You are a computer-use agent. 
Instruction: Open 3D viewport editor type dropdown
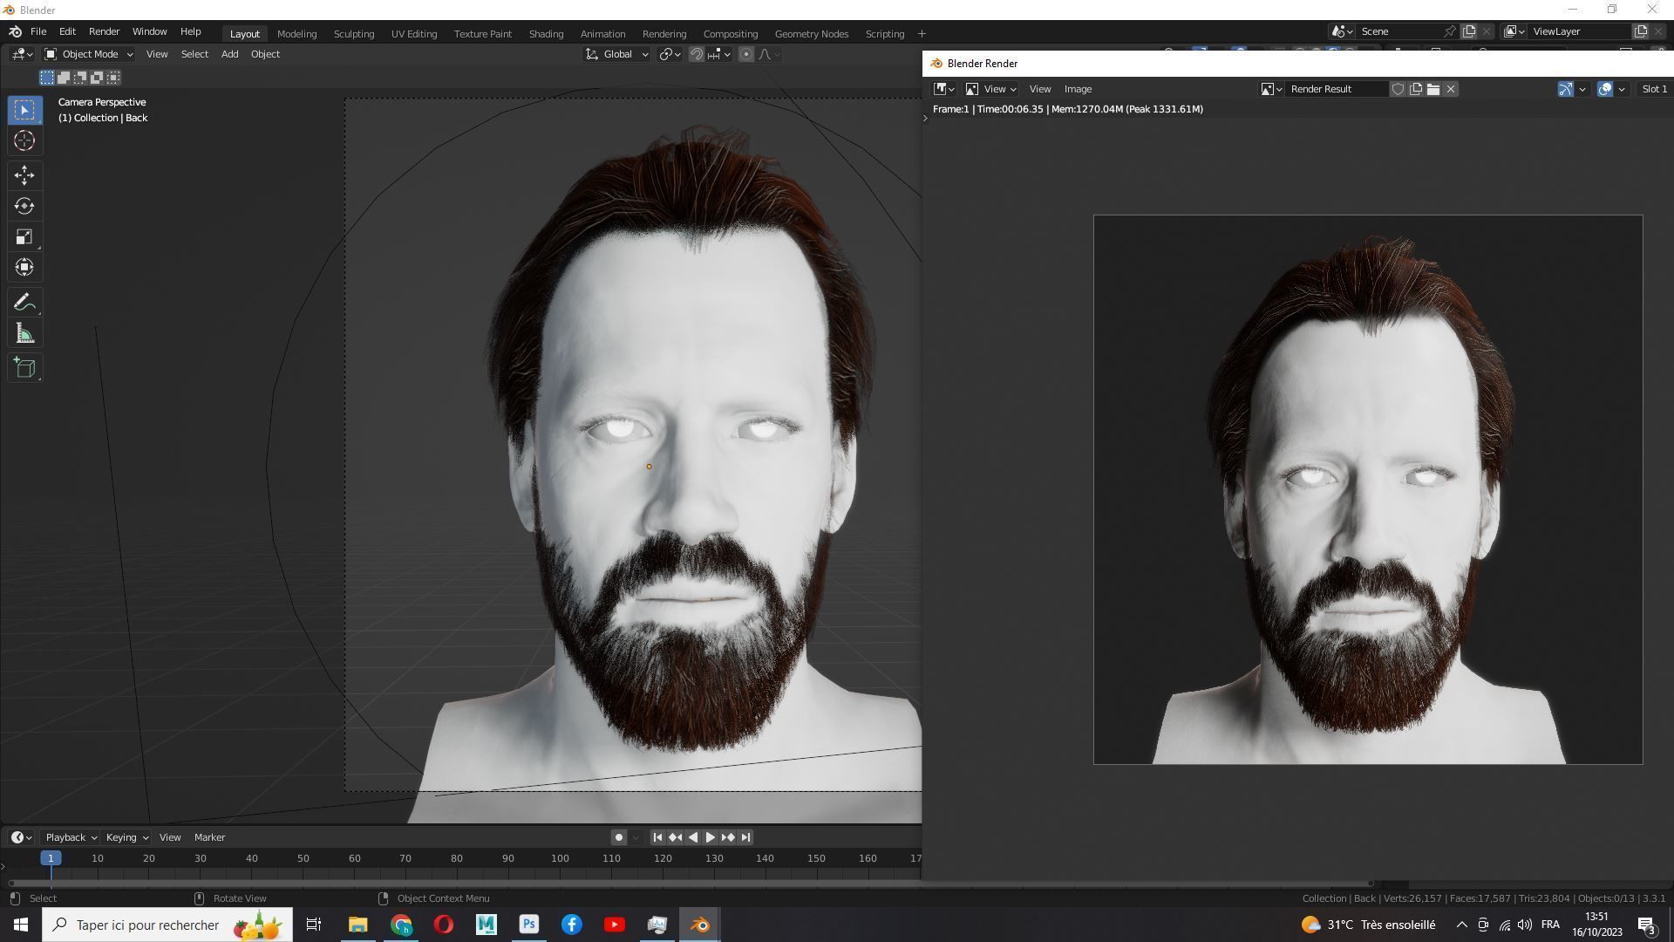22,54
